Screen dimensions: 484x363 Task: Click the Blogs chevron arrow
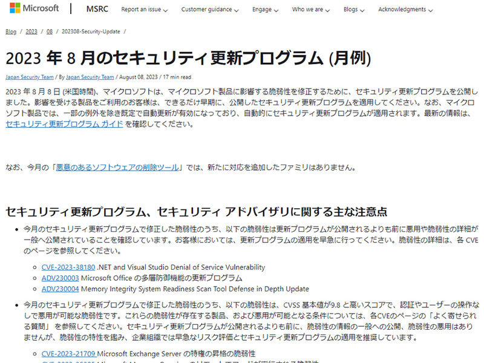click(362, 10)
